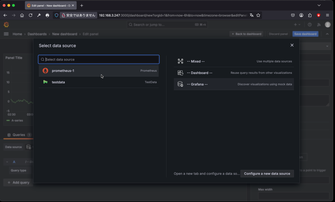This screenshot has height=202, width=335.
Task: Open the Grafana user avatar menu
Action: [x=328, y=25]
